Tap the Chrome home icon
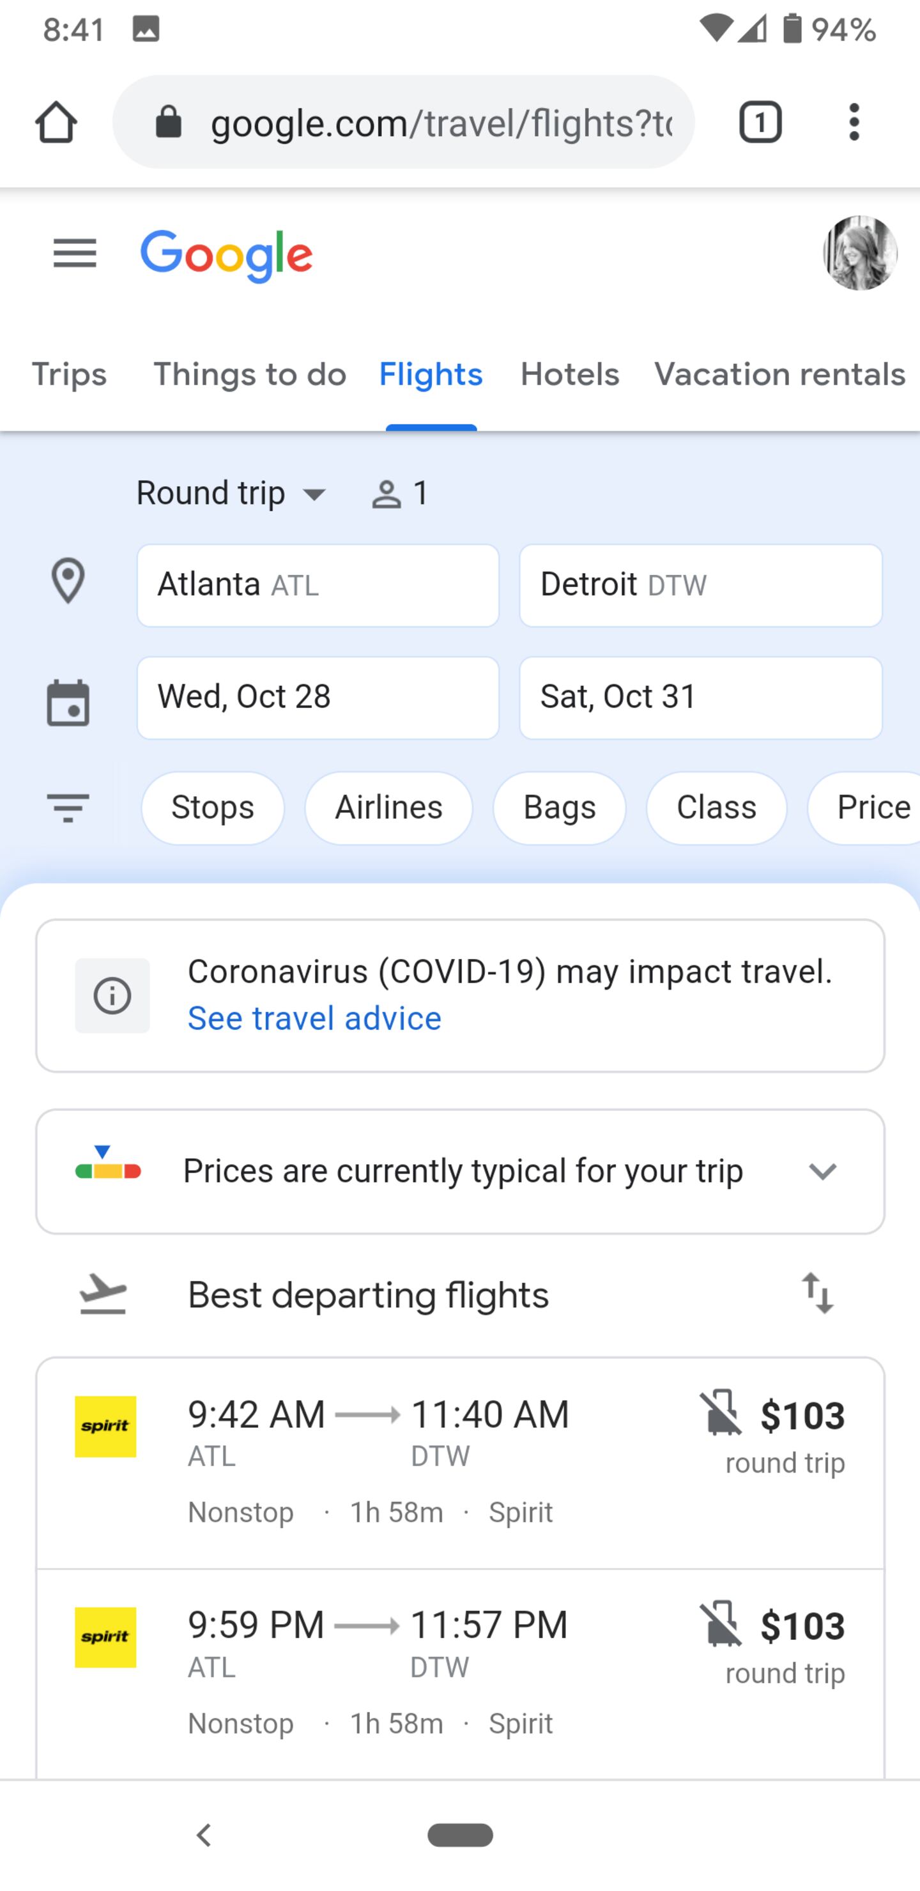Screen dimensions: 920x1891 [56, 122]
